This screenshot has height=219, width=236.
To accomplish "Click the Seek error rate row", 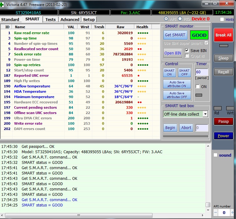I will (x=80, y=54).
